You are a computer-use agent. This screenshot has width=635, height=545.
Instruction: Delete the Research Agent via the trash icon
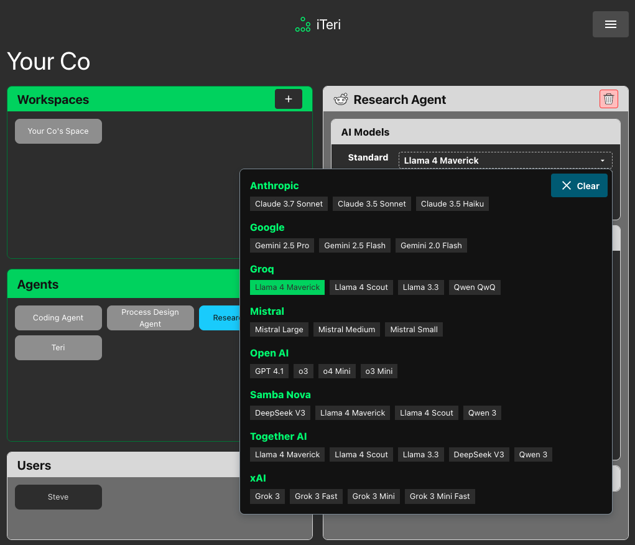tap(608, 98)
